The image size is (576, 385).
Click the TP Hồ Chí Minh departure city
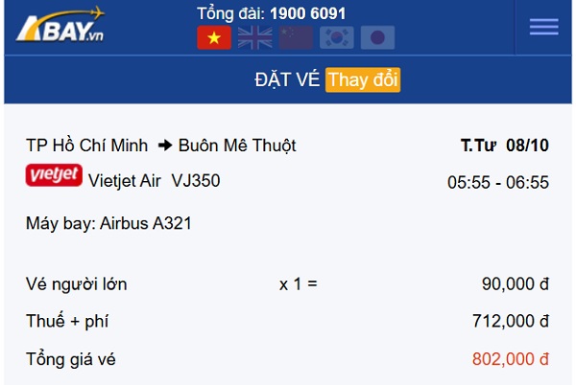tap(87, 146)
